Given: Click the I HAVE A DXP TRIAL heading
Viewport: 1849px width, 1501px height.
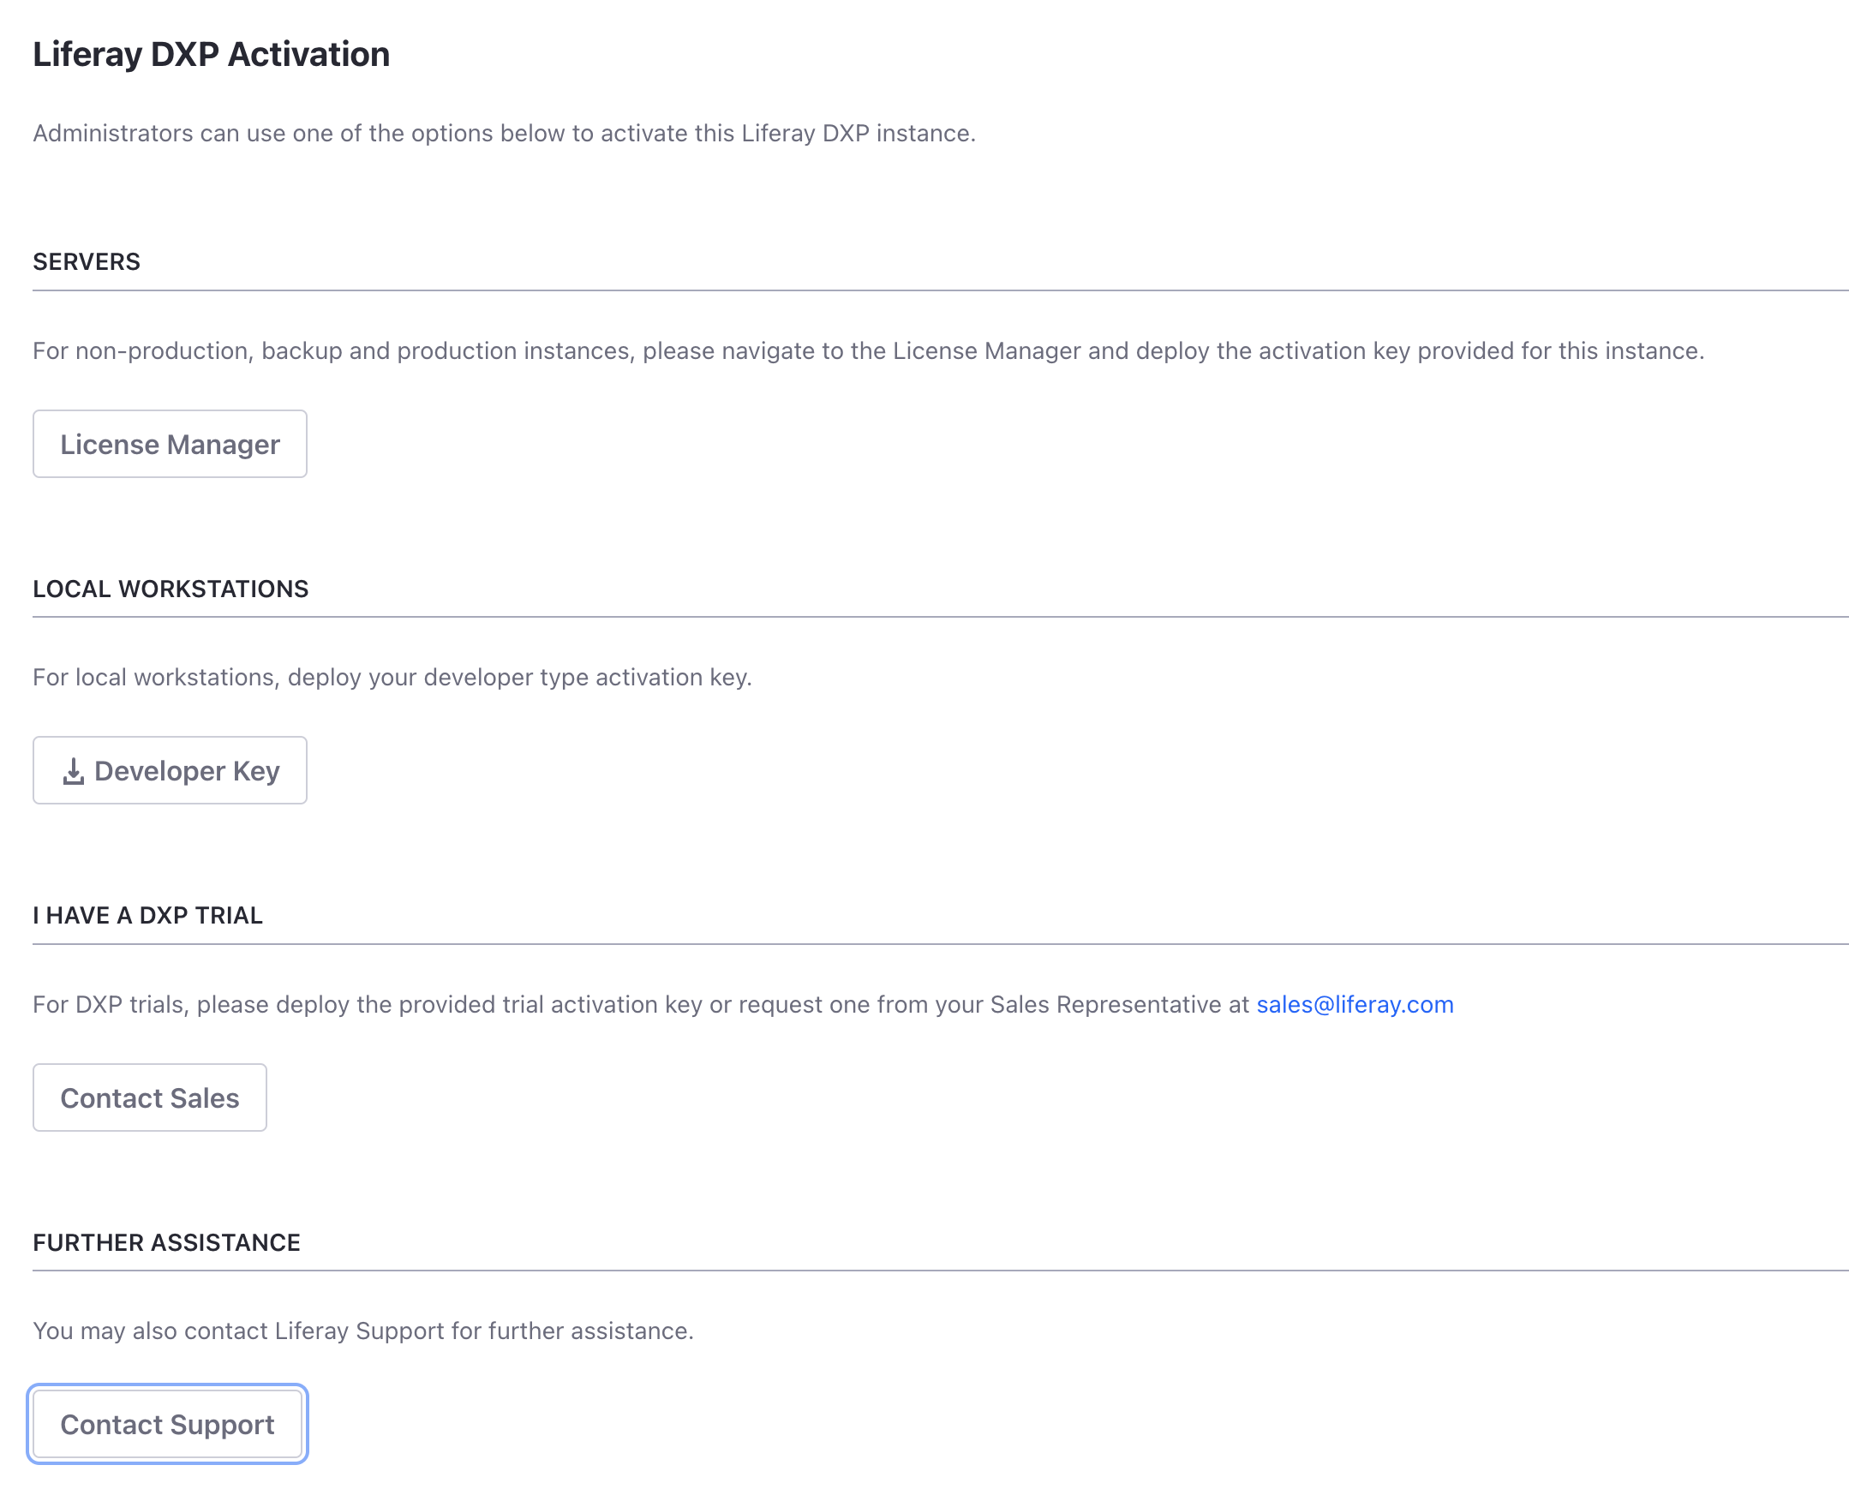Looking at the screenshot, I should pyautogui.click(x=148, y=916).
